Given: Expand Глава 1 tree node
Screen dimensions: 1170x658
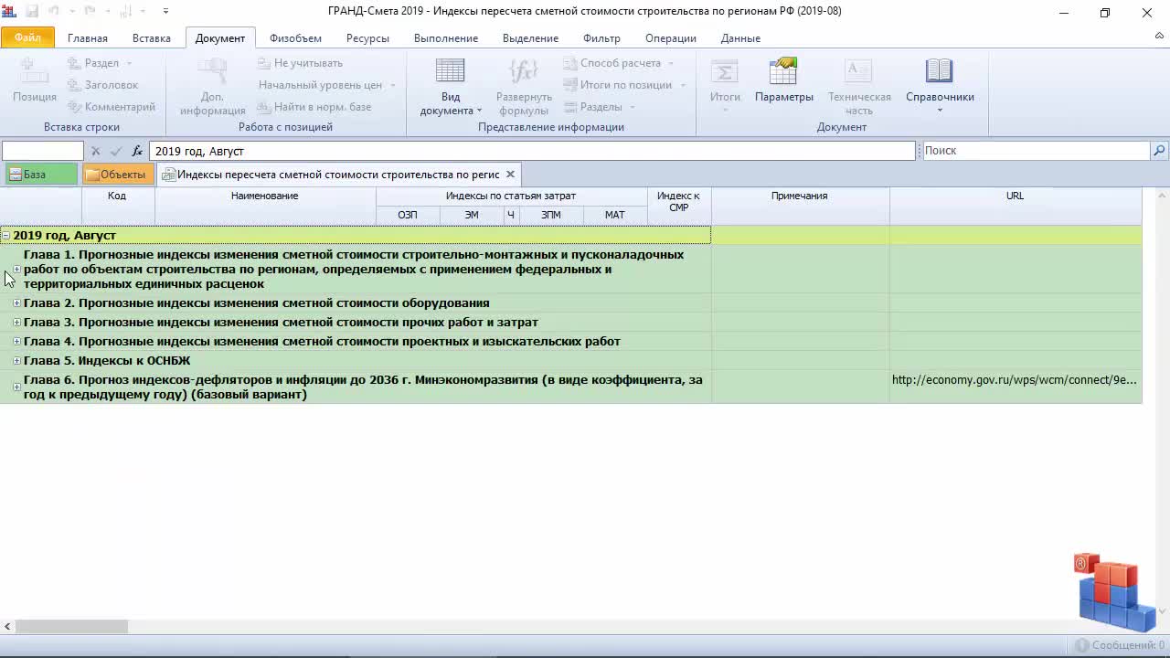Looking at the screenshot, I should [16, 270].
